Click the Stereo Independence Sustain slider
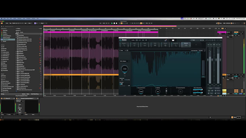 [198, 93]
